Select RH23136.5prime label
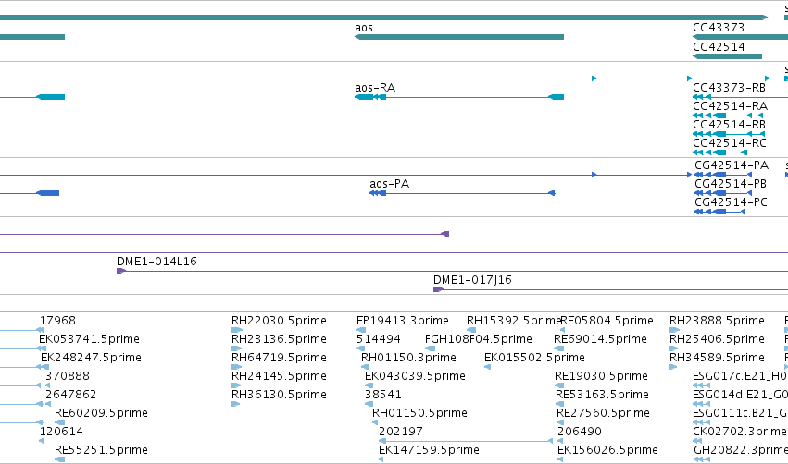Screen dimensions: 788x464 click(x=279, y=339)
